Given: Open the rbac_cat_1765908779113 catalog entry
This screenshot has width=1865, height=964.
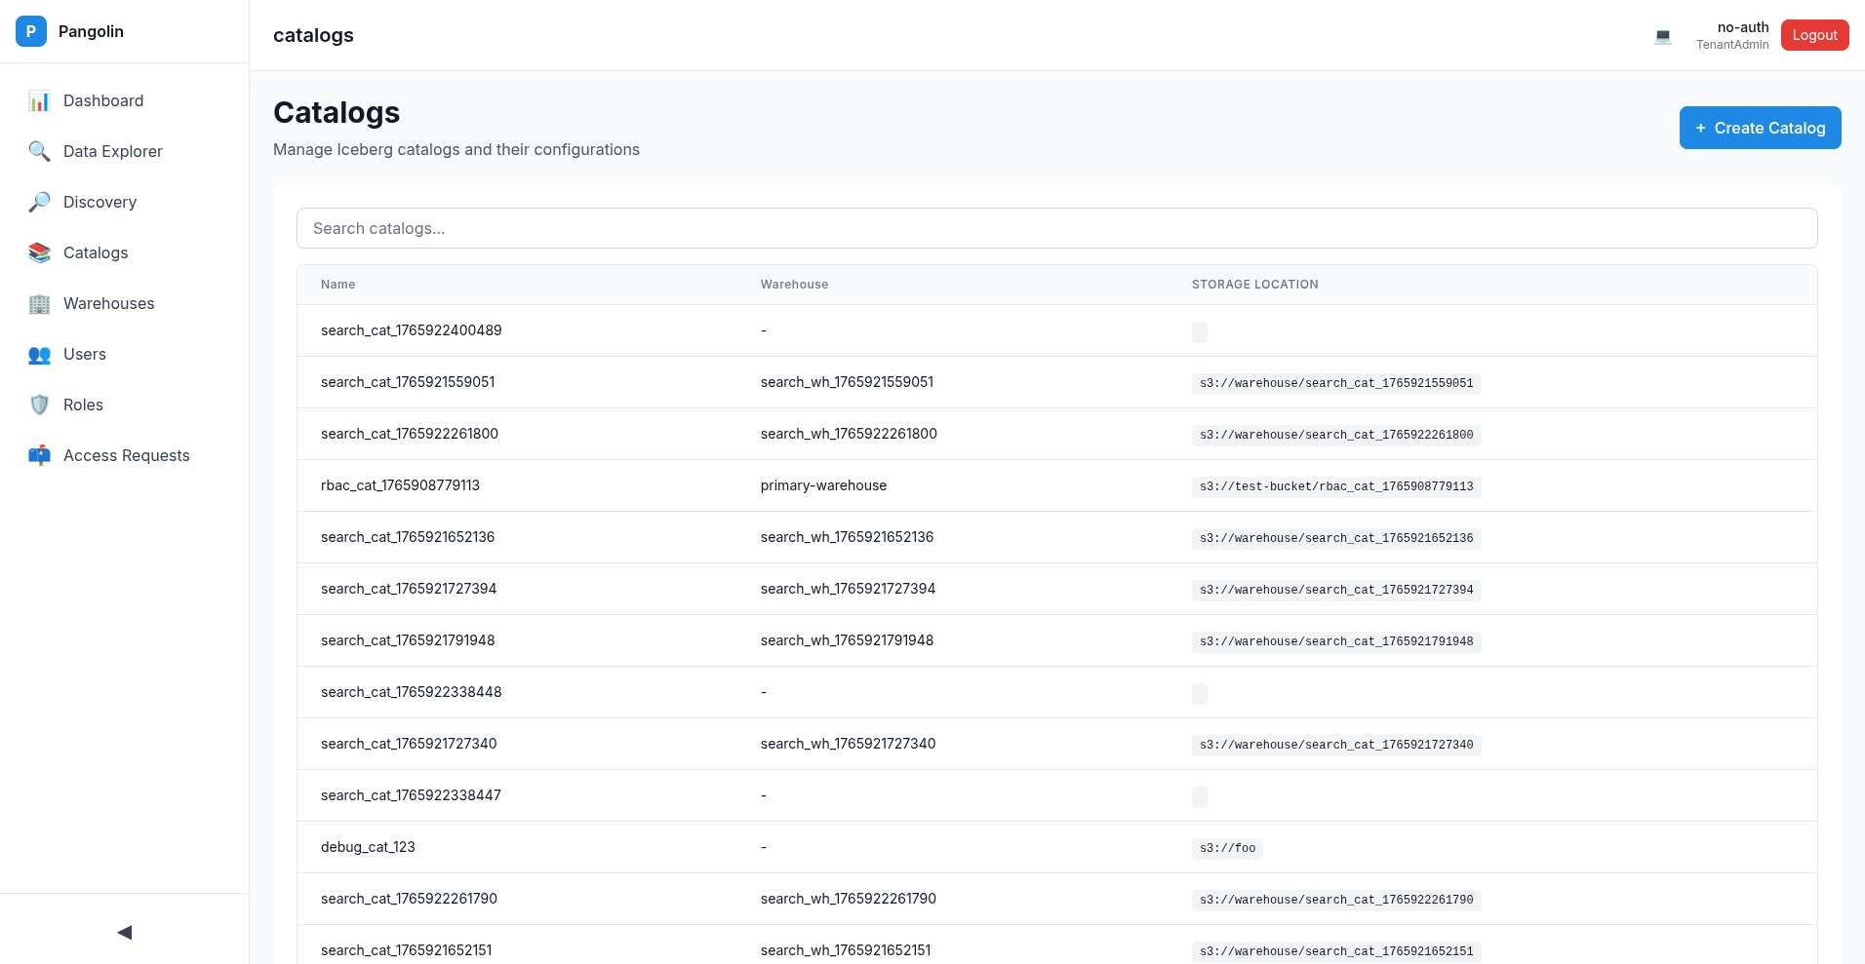Looking at the screenshot, I should (400, 485).
